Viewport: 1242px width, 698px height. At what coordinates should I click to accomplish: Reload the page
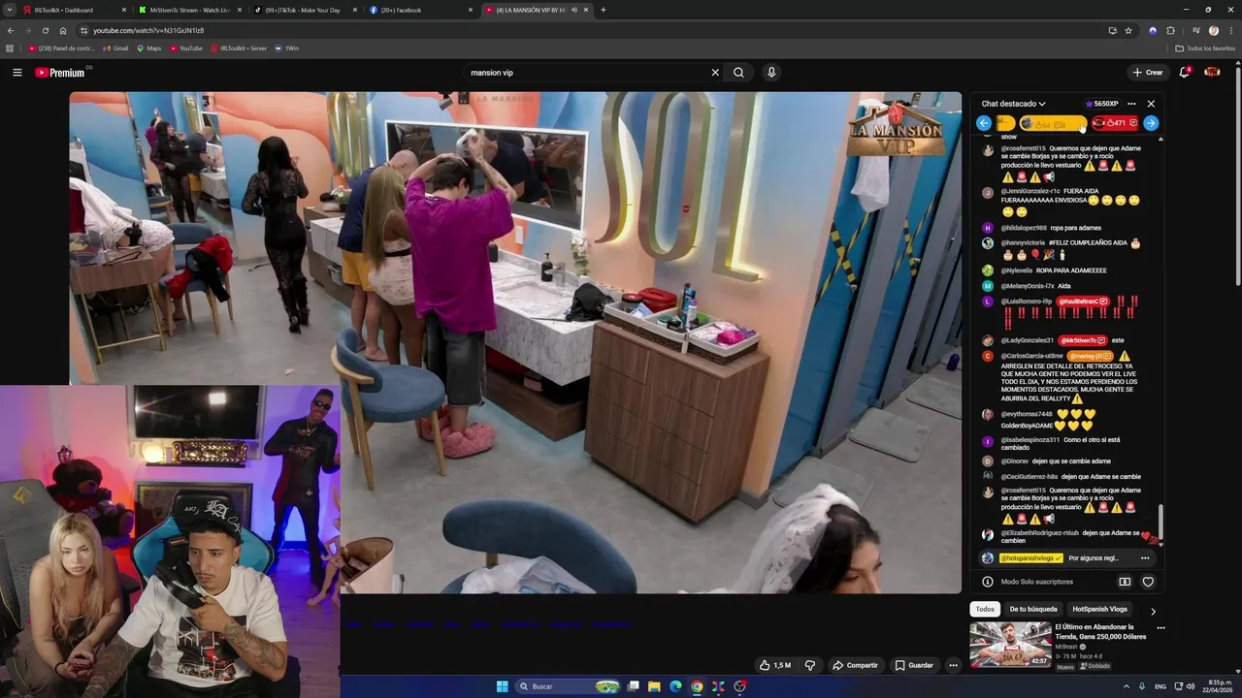[46, 30]
